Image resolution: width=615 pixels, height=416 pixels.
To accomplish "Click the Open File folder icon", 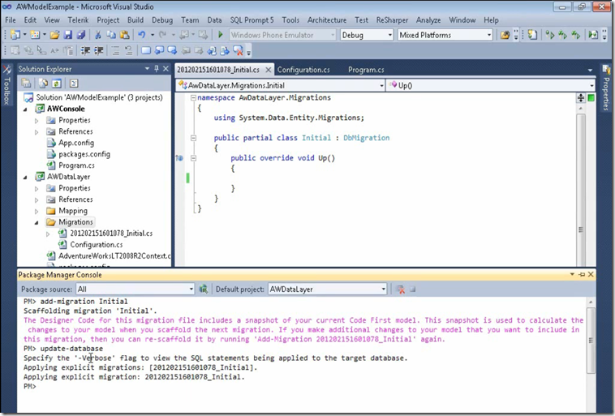I will (x=54, y=35).
